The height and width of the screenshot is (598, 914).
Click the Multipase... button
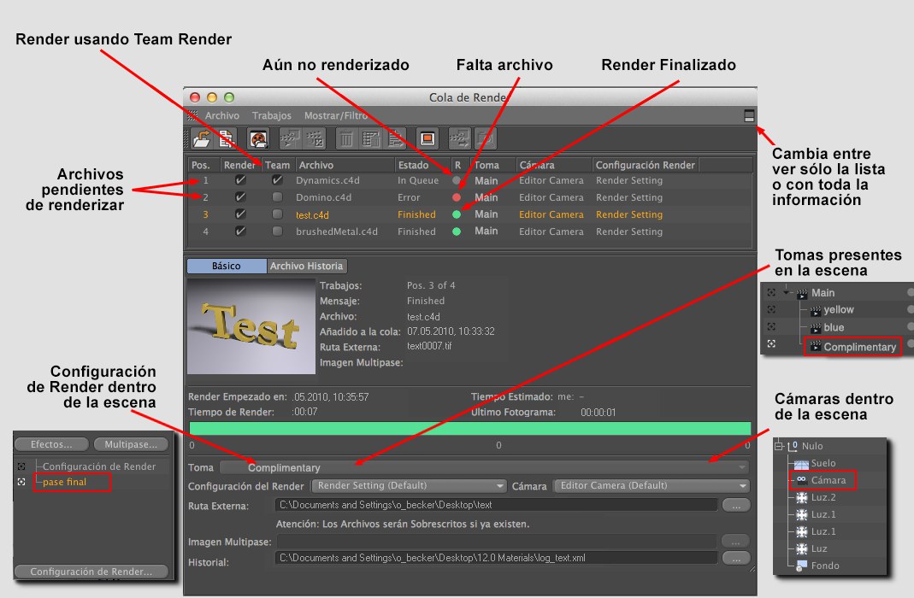[x=131, y=444]
